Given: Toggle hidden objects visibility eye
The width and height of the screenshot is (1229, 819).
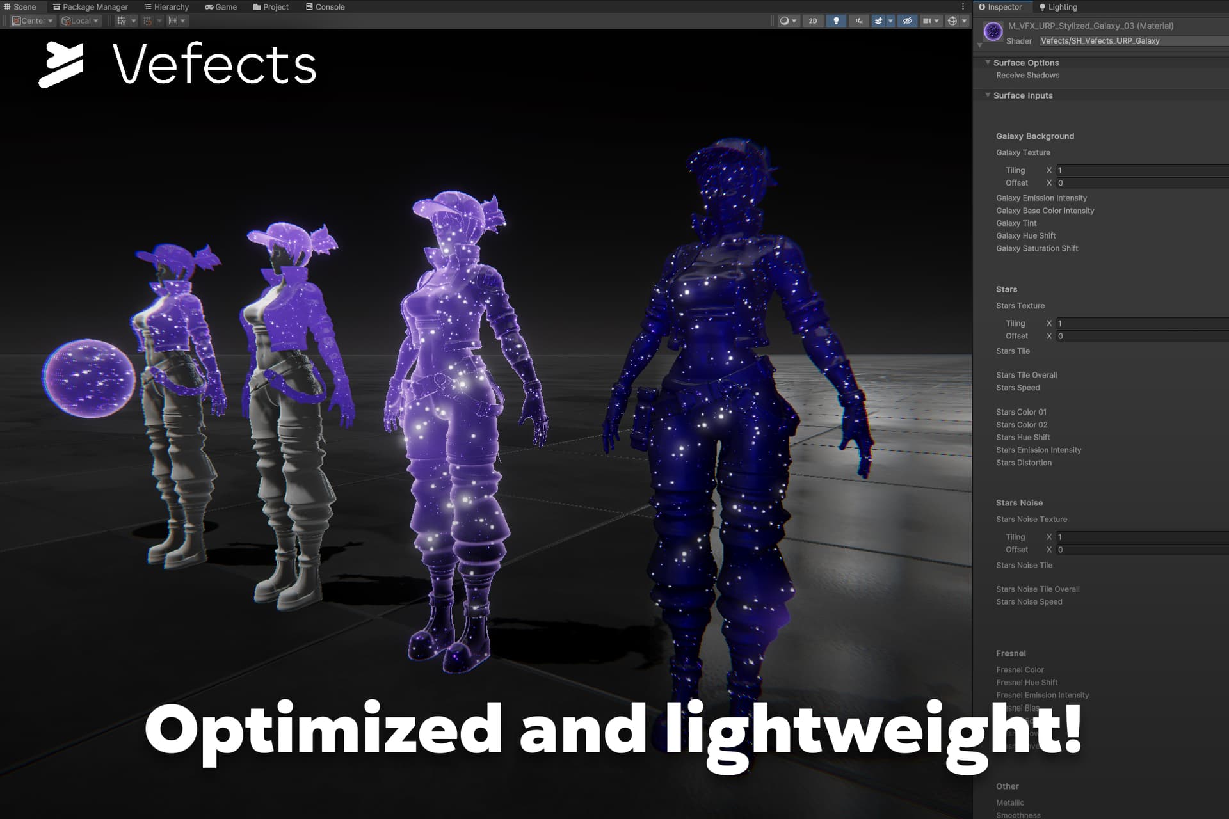Looking at the screenshot, I should coord(908,21).
